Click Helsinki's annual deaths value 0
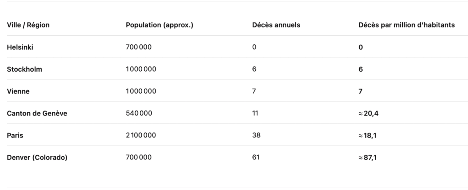Screen dimensions: 468x190 click(254, 47)
